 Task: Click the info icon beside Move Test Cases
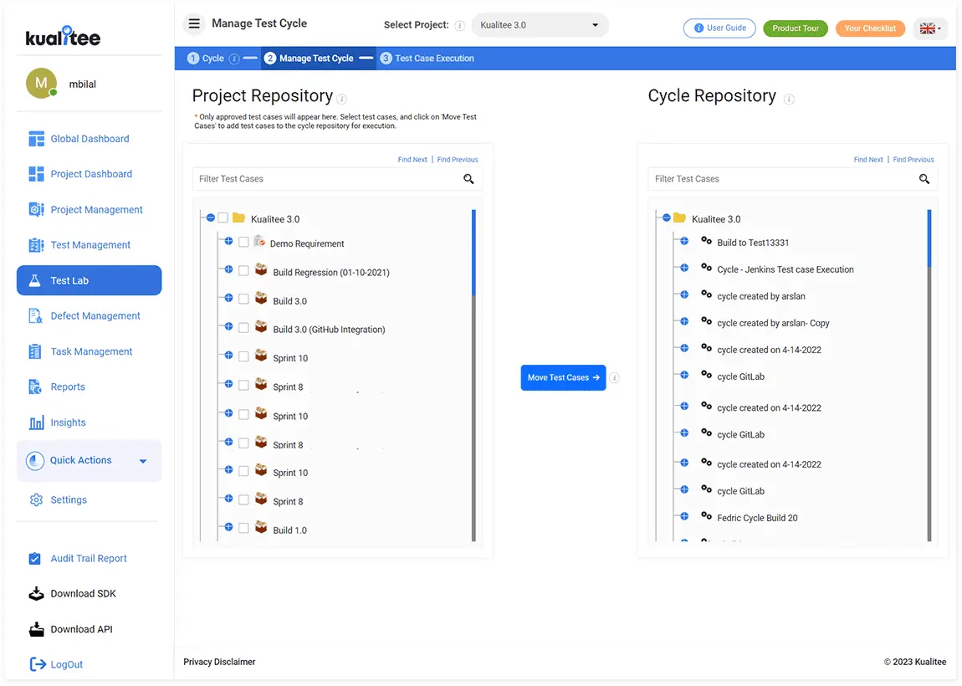[x=614, y=378]
